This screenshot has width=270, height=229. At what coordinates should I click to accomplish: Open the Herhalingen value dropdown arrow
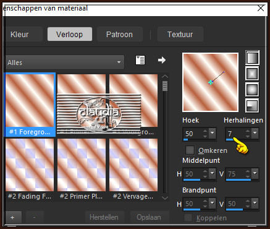point(255,134)
